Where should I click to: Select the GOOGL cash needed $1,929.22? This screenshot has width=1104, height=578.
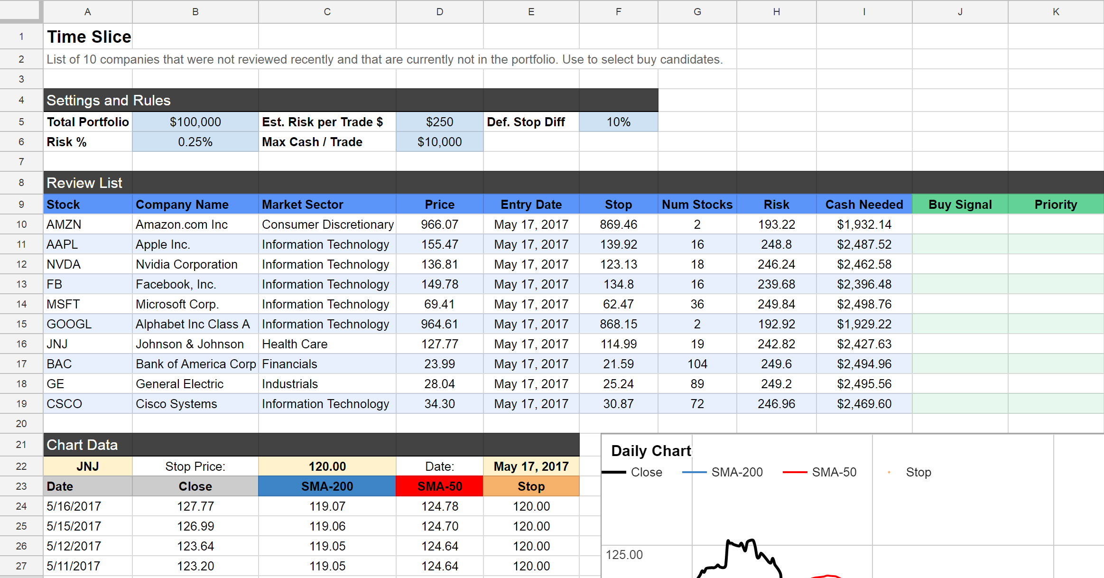864,324
